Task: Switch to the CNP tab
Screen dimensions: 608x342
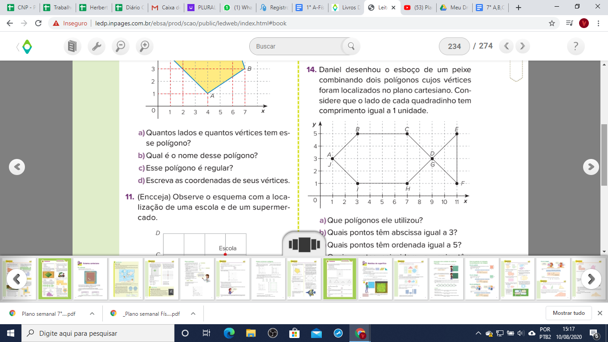Action: (21, 8)
